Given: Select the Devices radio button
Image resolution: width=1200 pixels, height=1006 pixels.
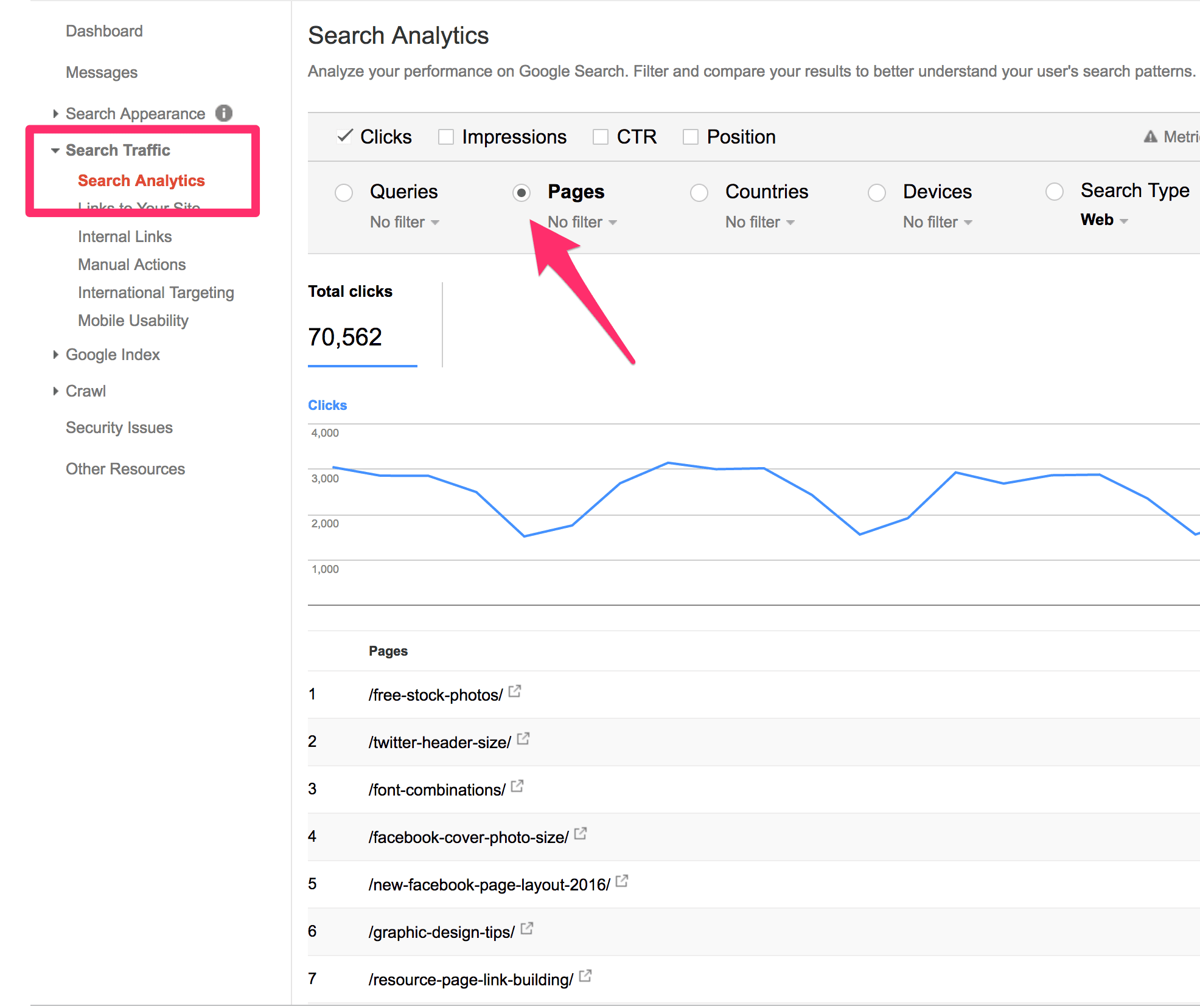Looking at the screenshot, I should 877,193.
